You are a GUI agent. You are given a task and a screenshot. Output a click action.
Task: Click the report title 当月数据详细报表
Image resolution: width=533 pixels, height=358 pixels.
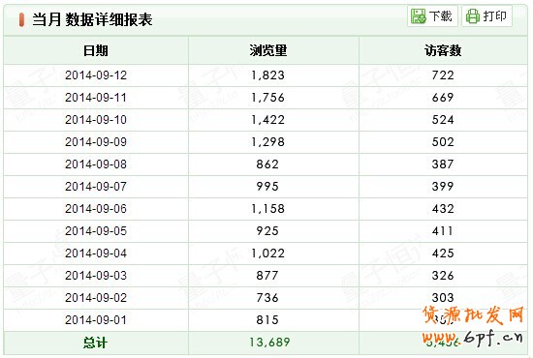click(x=92, y=19)
